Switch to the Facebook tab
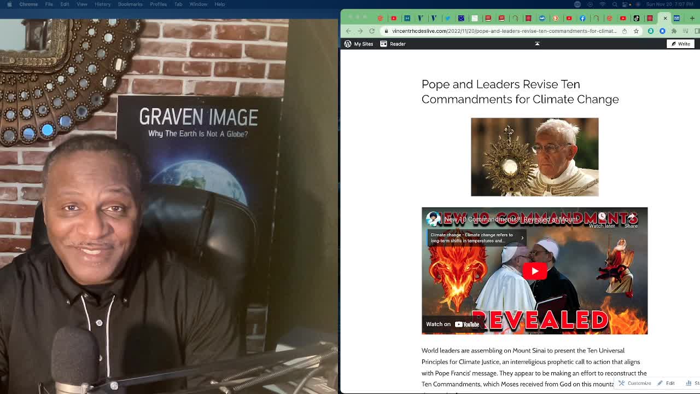Viewport: 700px width, 394px height. [x=582, y=18]
